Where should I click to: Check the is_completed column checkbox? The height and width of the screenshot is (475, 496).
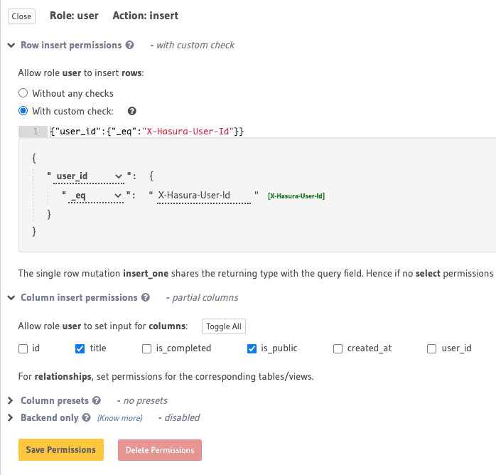coord(147,348)
